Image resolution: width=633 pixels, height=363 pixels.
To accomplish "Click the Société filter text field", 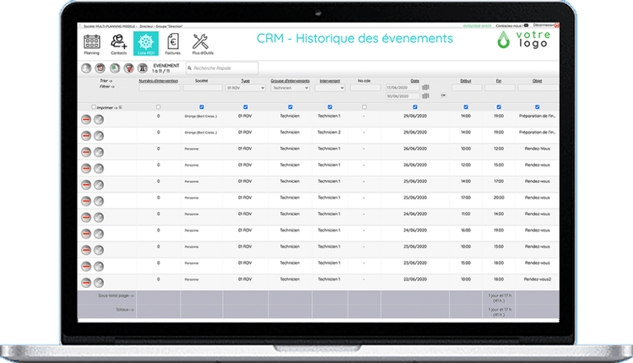I will pyautogui.click(x=203, y=88).
